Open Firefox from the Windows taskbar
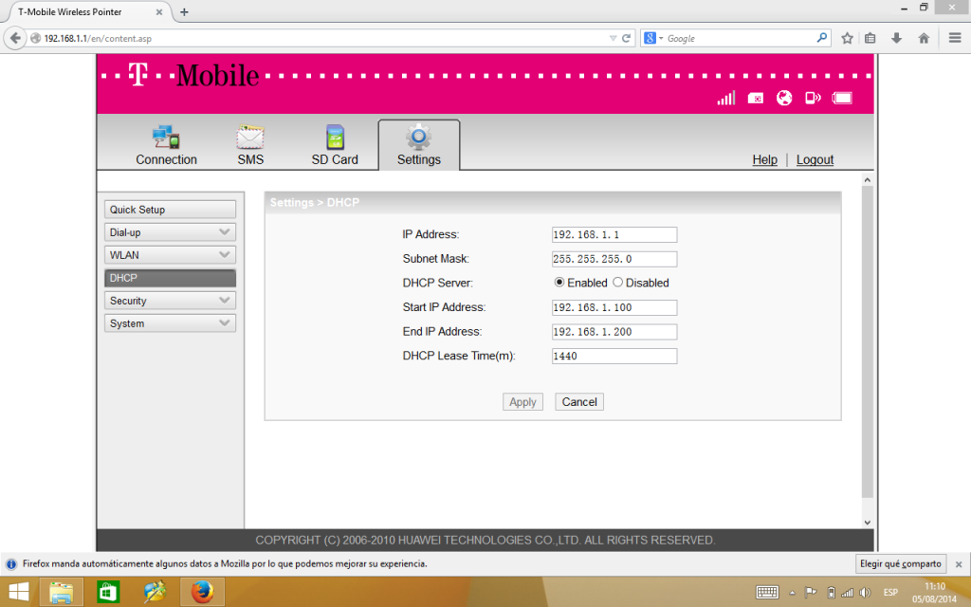 tap(201, 592)
